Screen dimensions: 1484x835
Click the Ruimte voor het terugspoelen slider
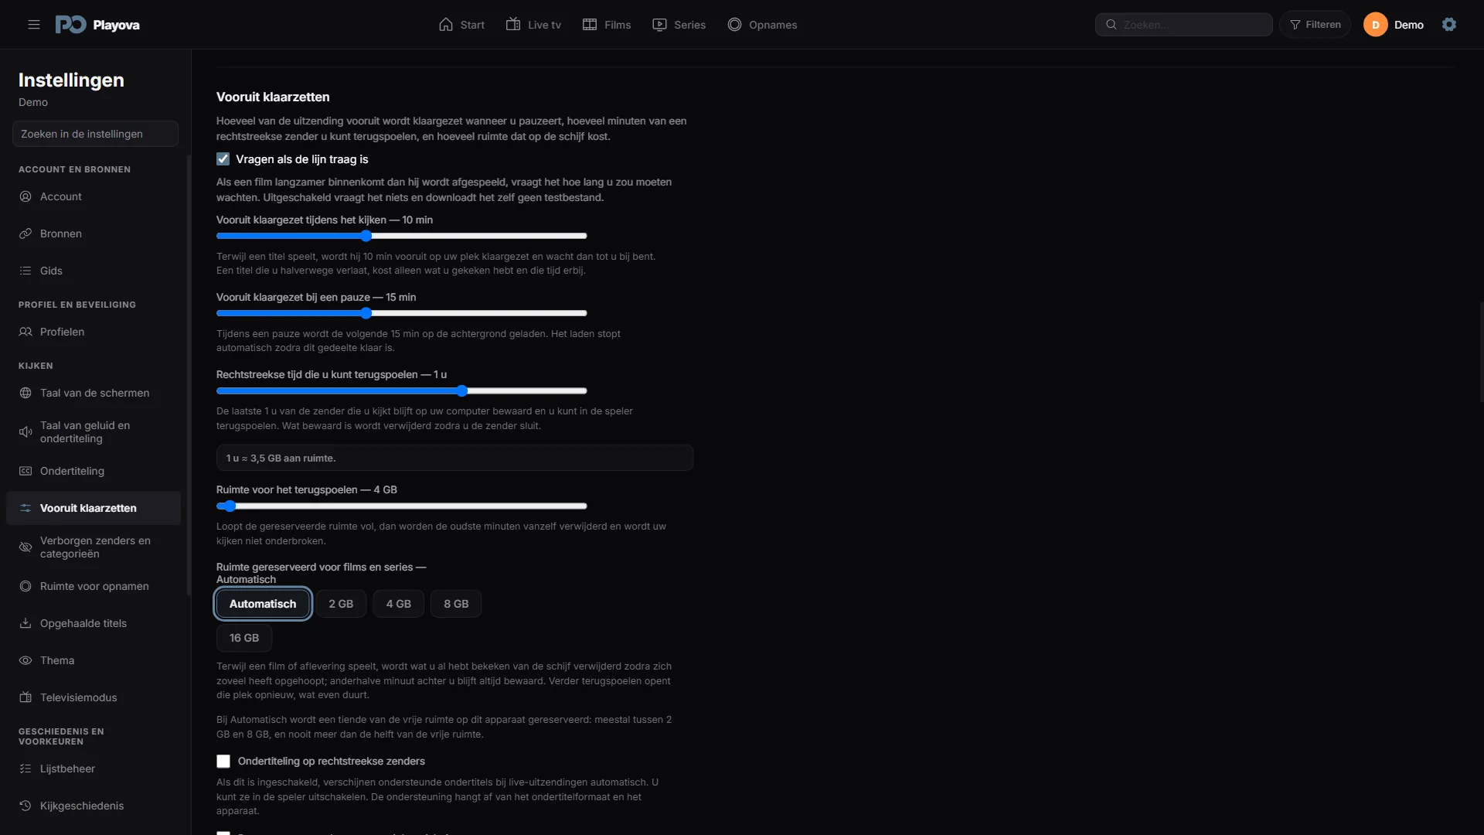(402, 506)
